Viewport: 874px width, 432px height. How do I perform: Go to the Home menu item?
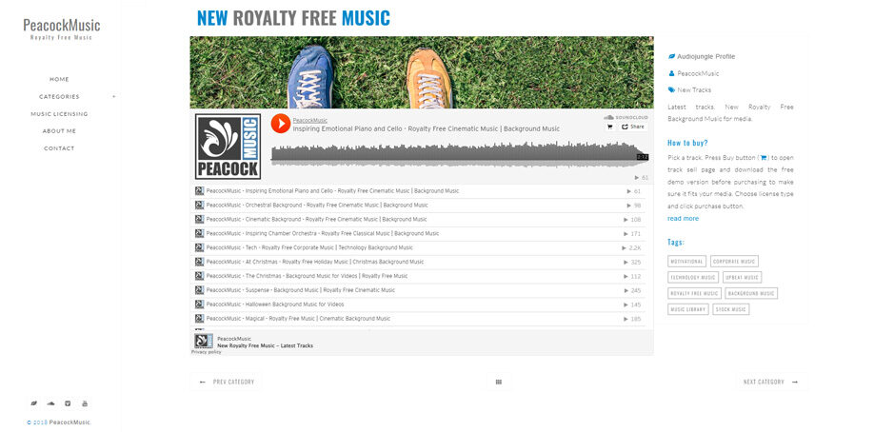point(59,79)
